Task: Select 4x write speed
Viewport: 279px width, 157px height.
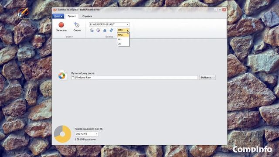Action: coord(123,39)
